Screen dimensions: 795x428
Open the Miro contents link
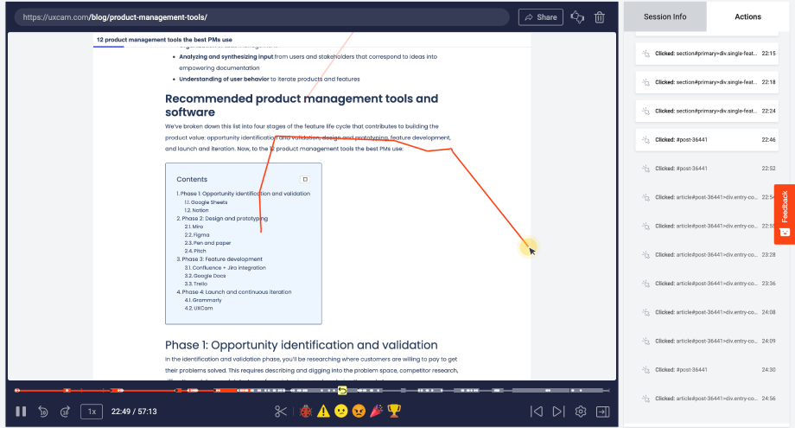click(x=194, y=227)
